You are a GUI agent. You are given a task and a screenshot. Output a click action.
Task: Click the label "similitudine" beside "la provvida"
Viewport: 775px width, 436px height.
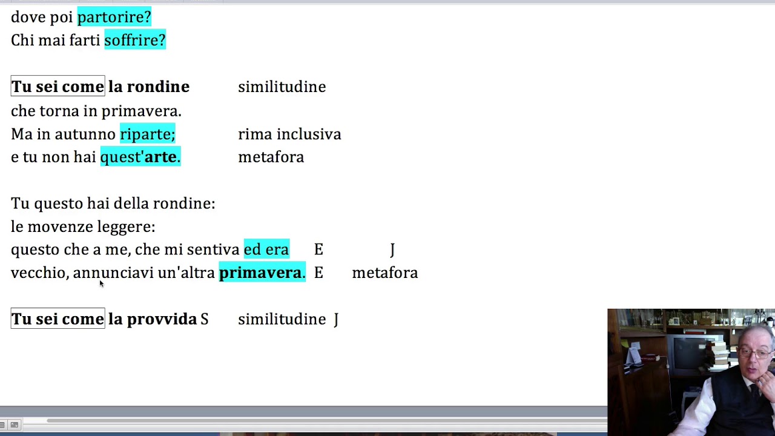point(282,319)
